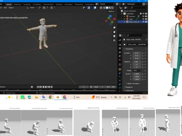This screenshot has width=182, height=136.
Task: Switch to the Shading workspace tab
Action: [59, 5]
